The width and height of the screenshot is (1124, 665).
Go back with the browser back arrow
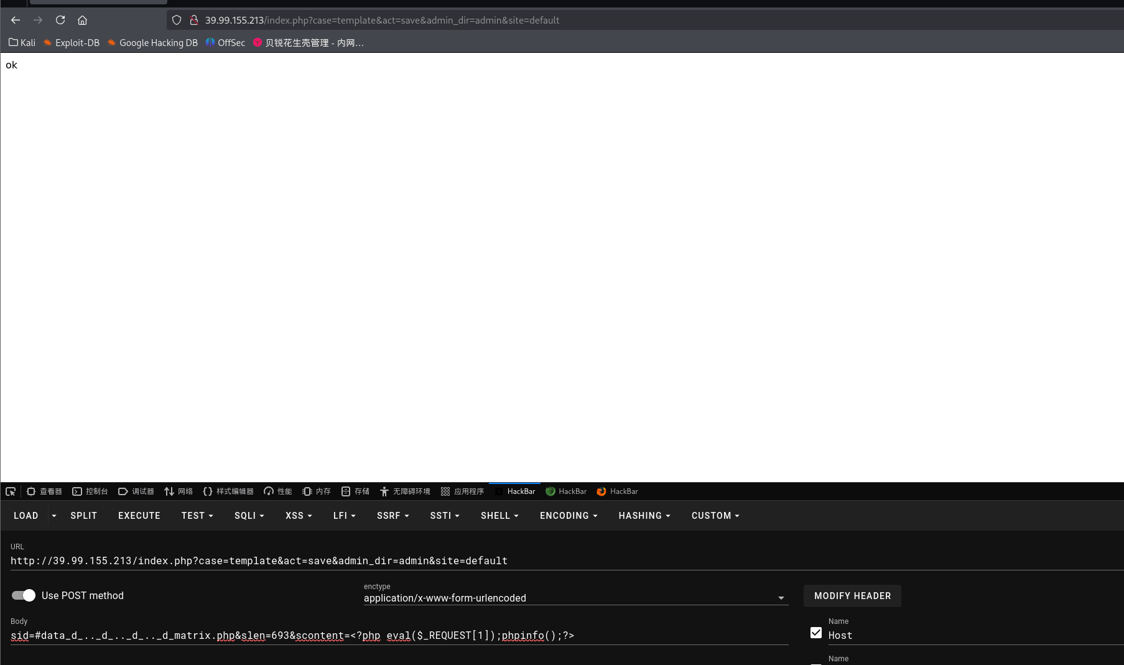click(x=16, y=20)
